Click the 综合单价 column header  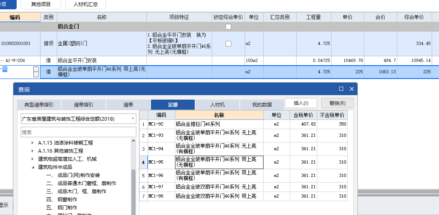point(414,17)
